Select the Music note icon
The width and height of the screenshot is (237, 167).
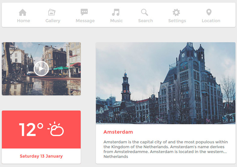click(x=116, y=12)
